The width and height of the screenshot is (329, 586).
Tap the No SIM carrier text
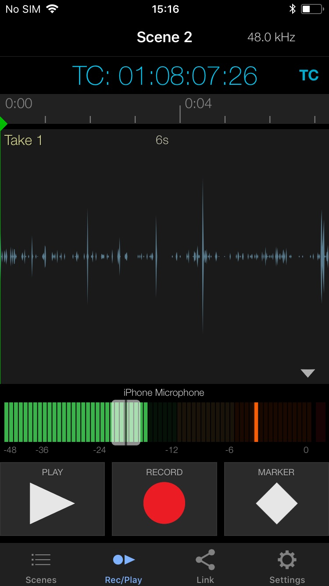[x=23, y=9]
